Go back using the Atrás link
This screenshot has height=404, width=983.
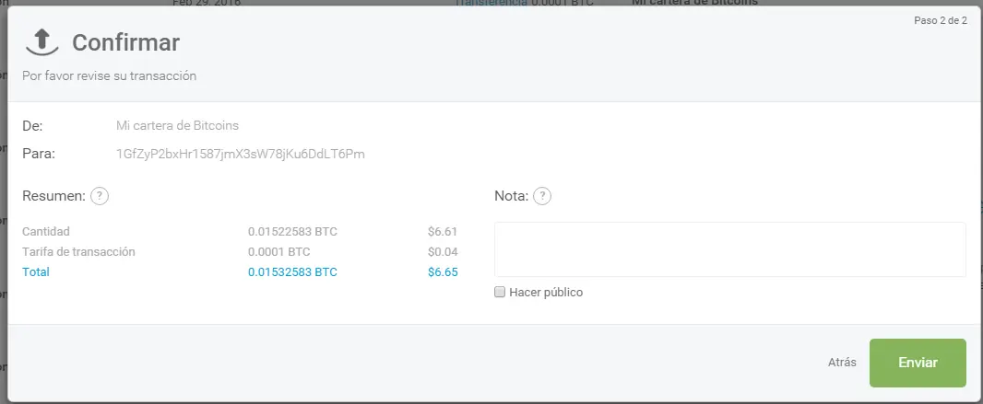coord(842,363)
